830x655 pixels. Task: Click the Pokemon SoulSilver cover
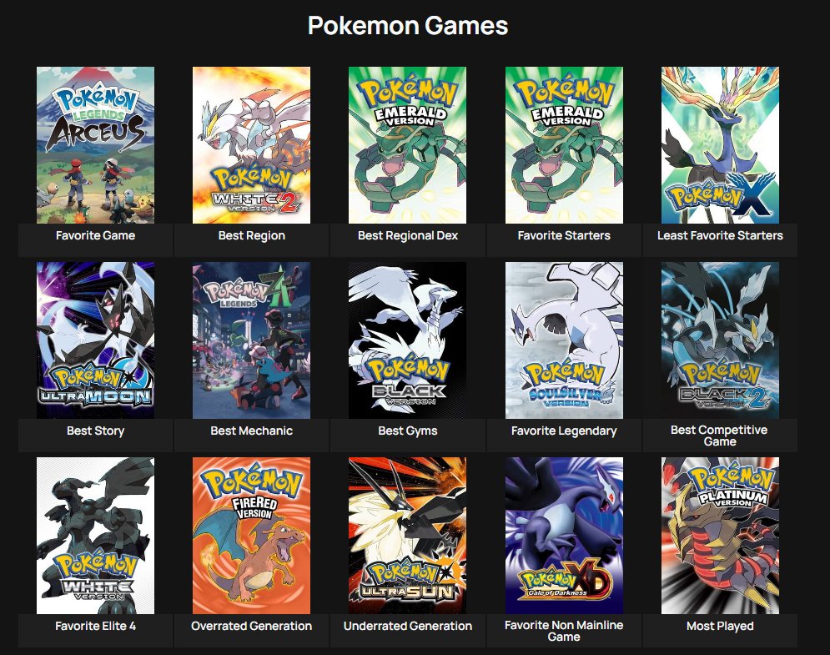[564, 340]
